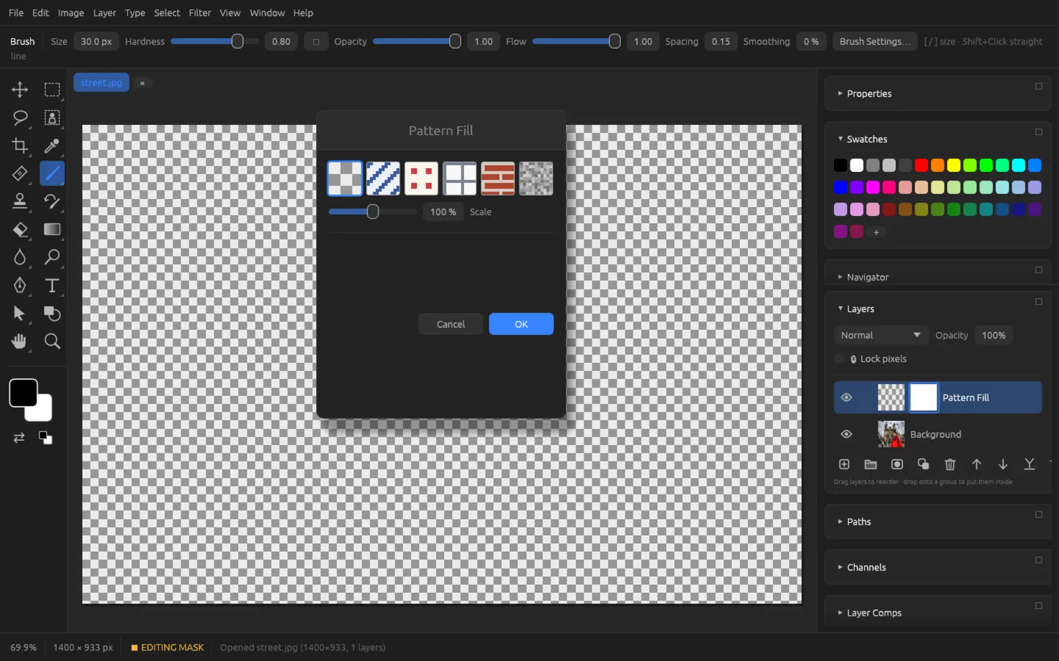Open the Image menu
1059x661 pixels.
tap(71, 13)
